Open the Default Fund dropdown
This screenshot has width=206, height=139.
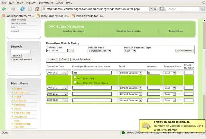pos(99,51)
